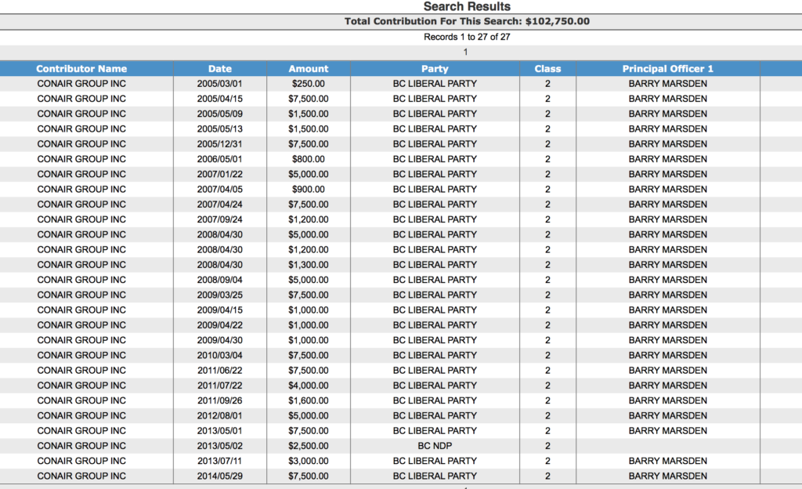This screenshot has height=489, width=802.
Task: Select the $1,600.00 amount cell
Action: tap(309, 400)
